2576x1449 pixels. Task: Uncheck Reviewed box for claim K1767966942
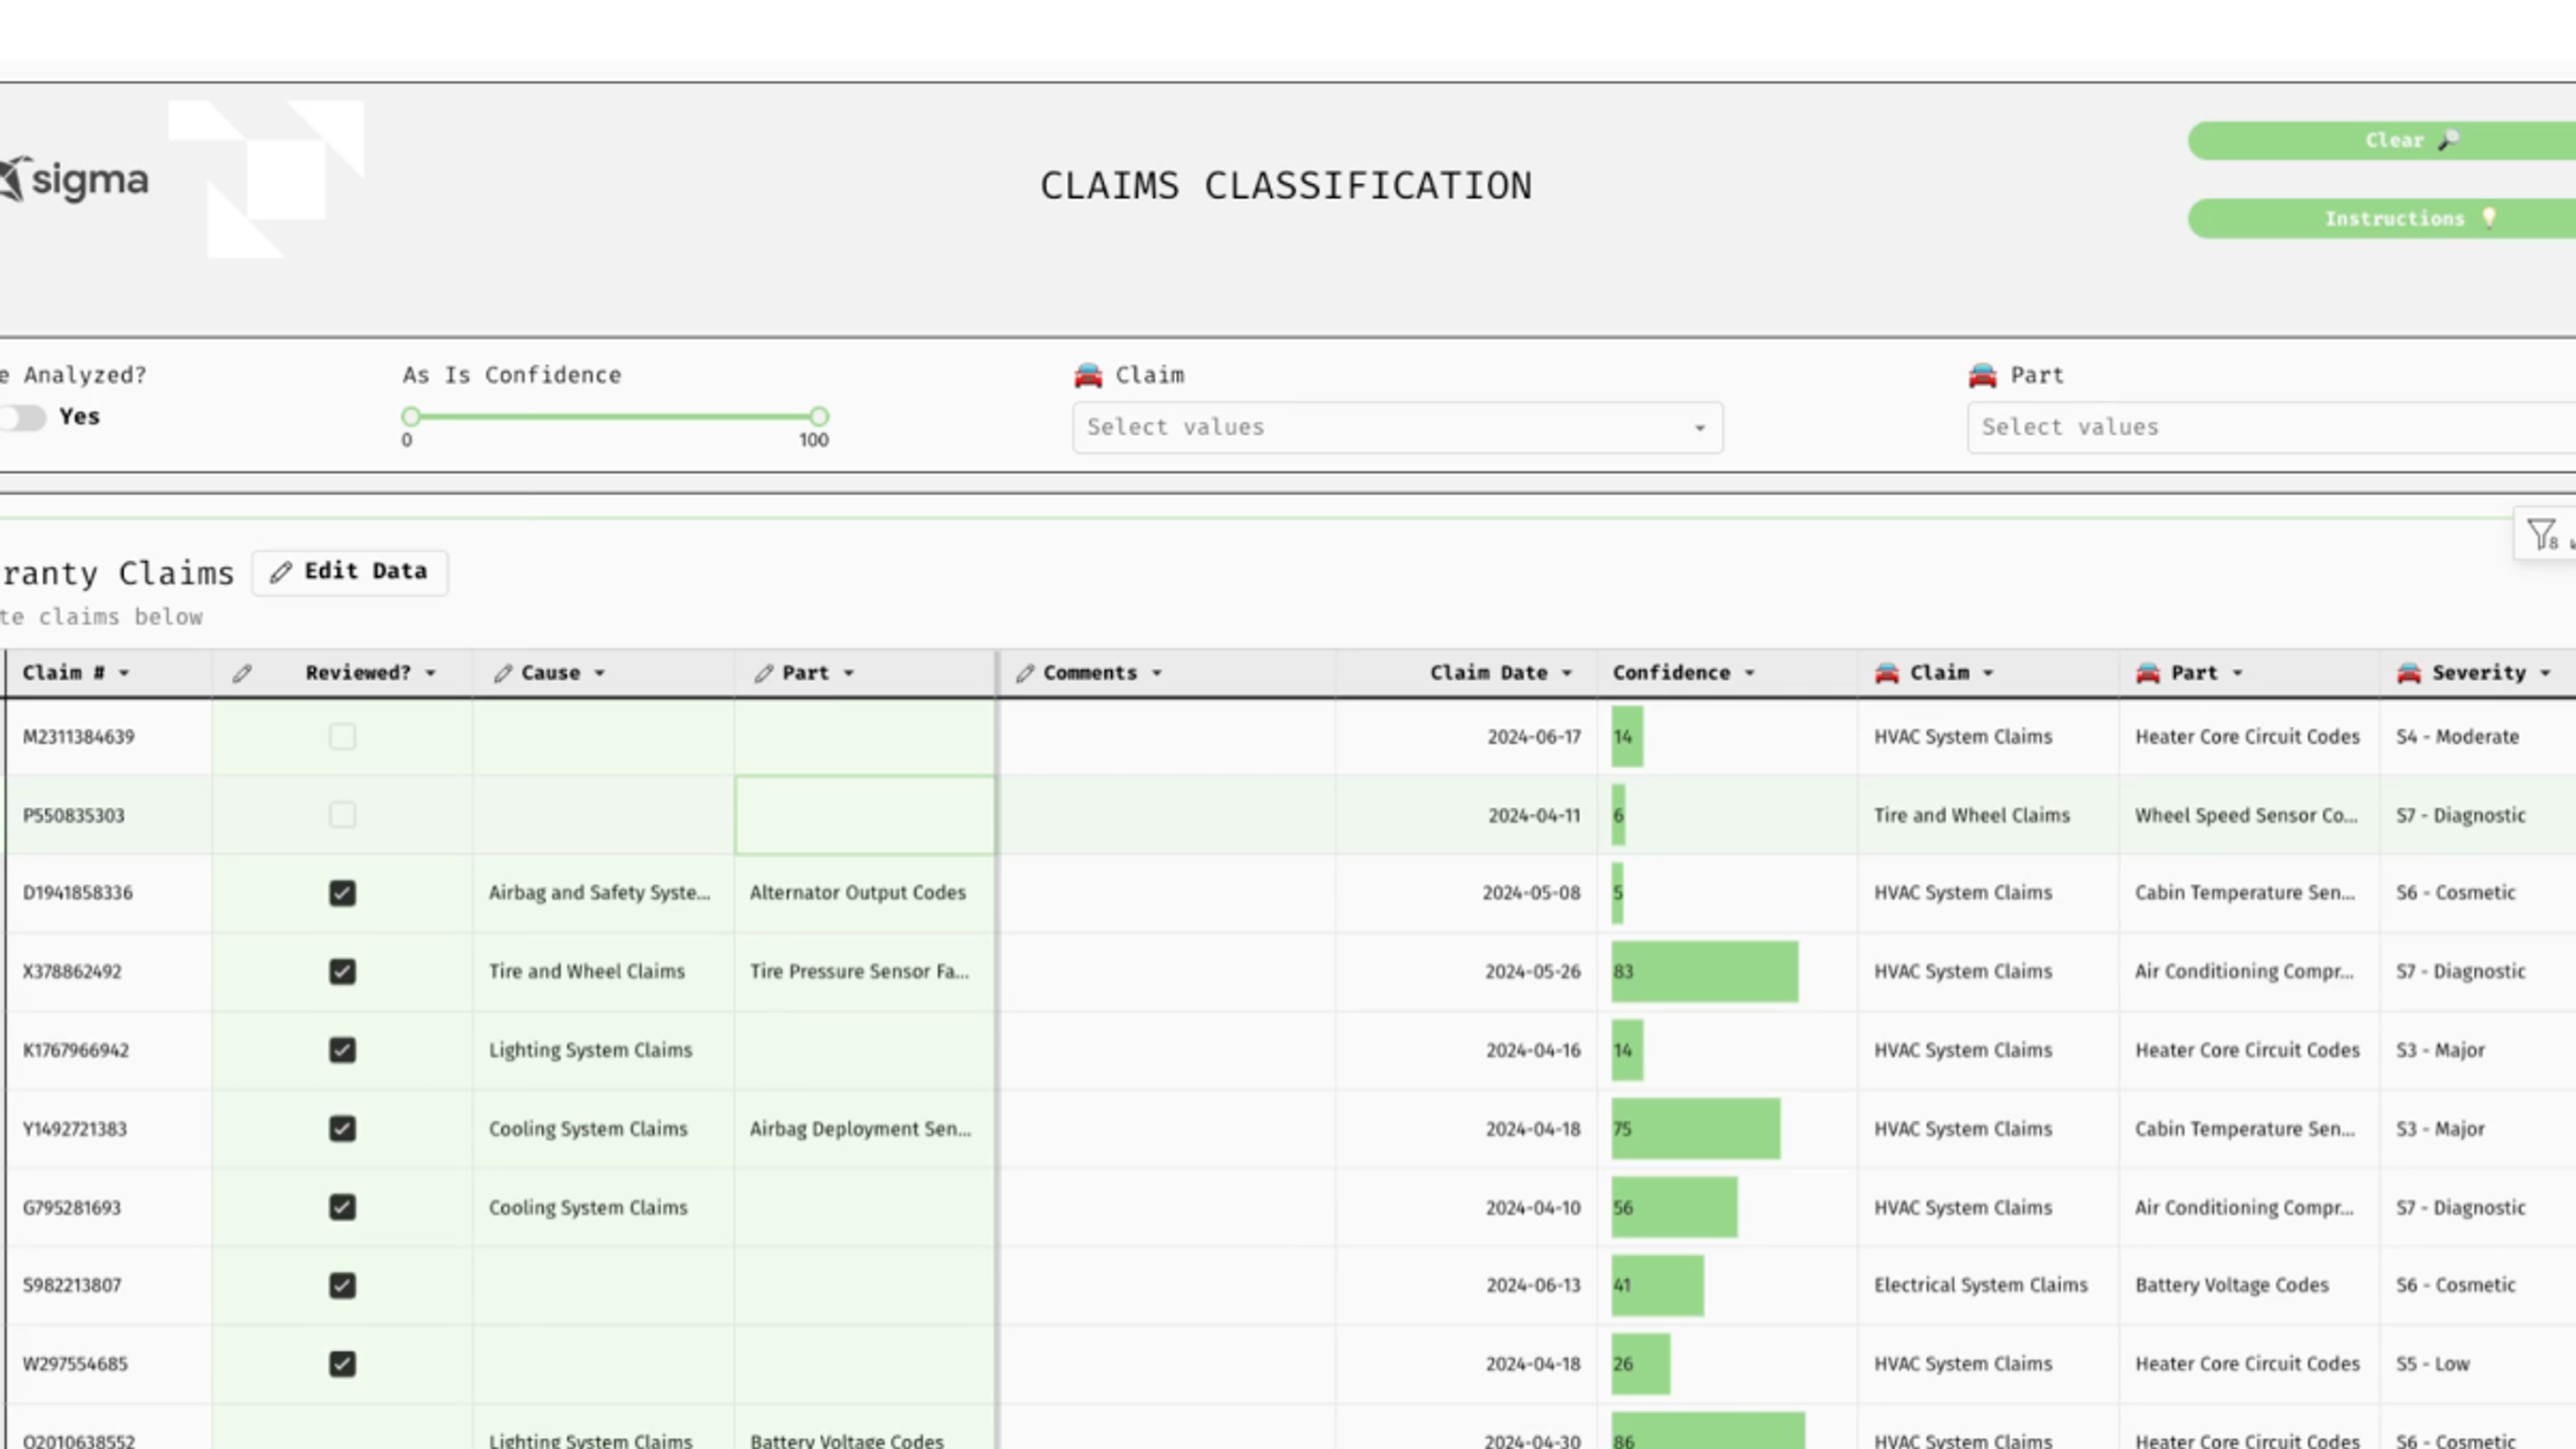tap(342, 1050)
